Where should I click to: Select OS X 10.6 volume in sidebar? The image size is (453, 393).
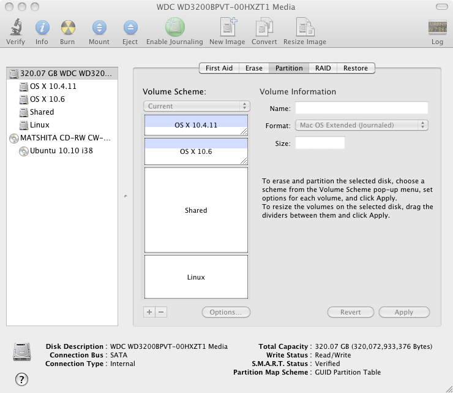click(x=62, y=99)
